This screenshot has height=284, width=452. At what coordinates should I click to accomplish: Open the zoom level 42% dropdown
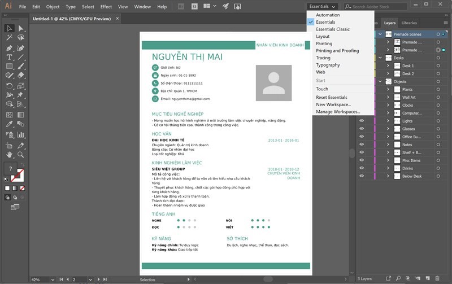coord(53,279)
